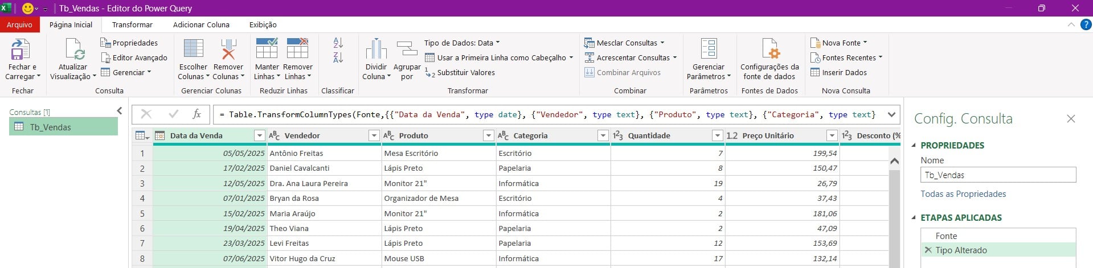Open the Quantidade column filter dropdown

717,135
